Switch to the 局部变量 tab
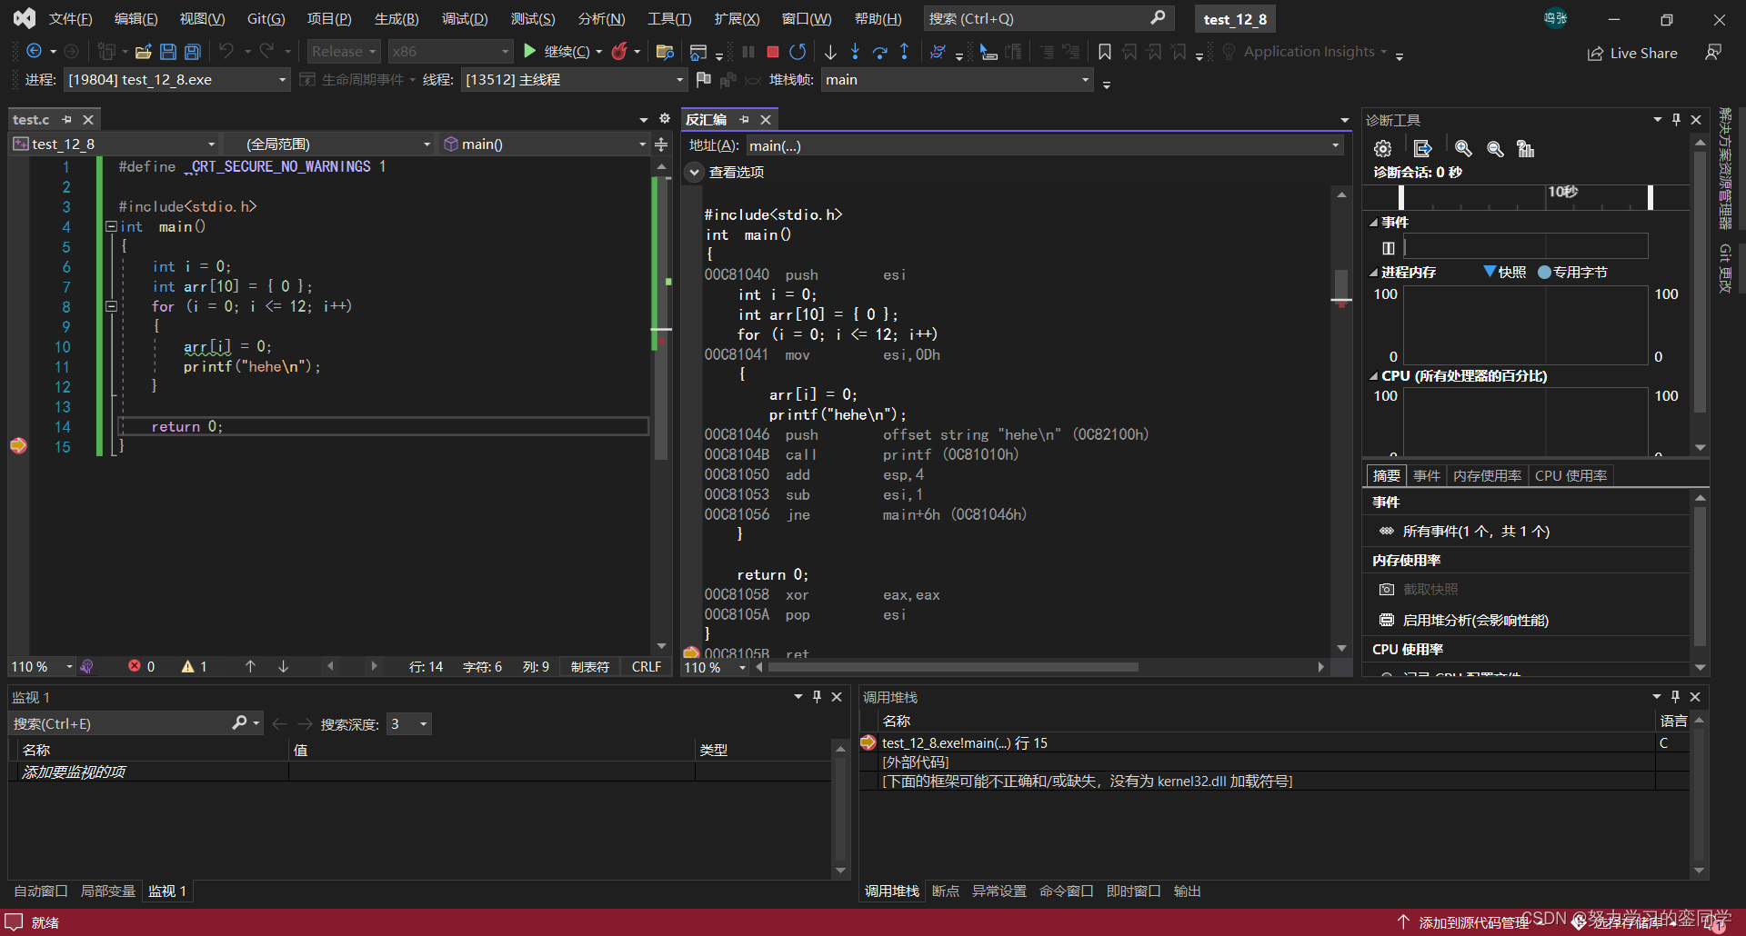This screenshot has width=1746, height=936. pyautogui.click(x=107, y=891)
